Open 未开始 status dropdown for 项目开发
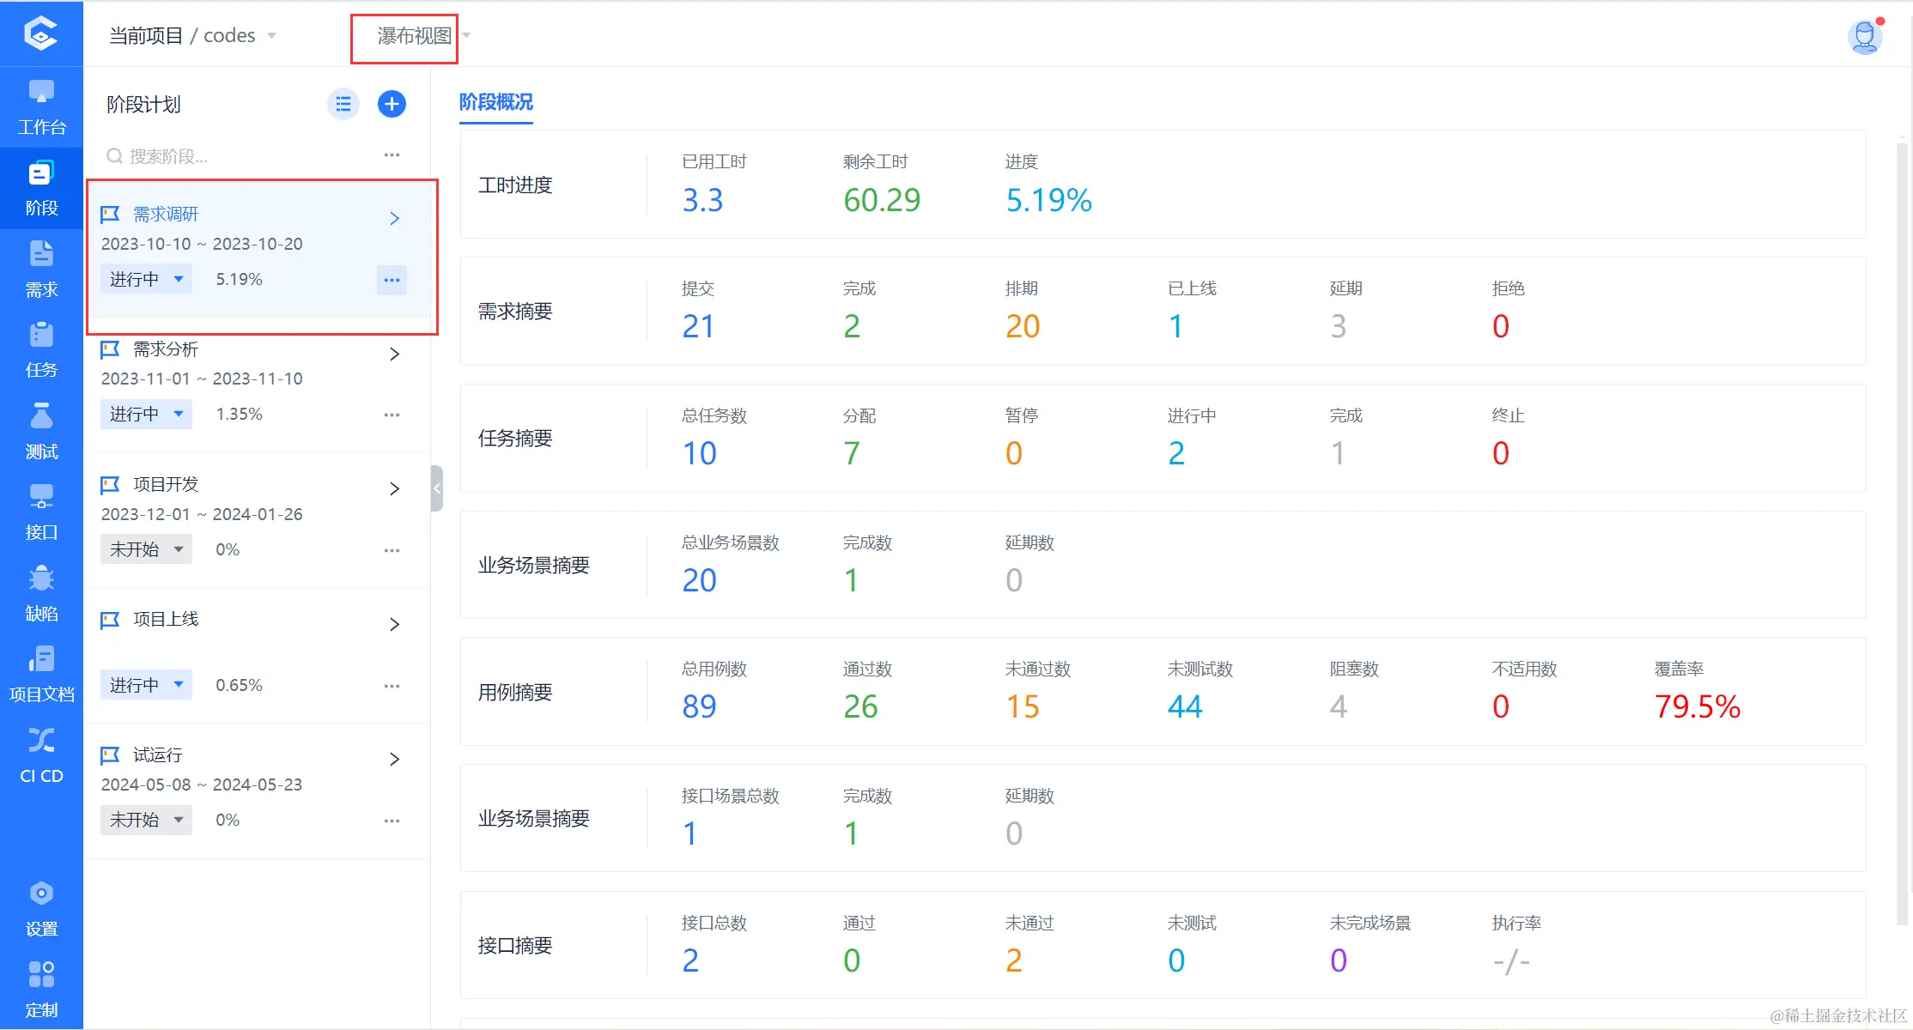Screen dimensions: 1913x1030 [x=146, y=549]
